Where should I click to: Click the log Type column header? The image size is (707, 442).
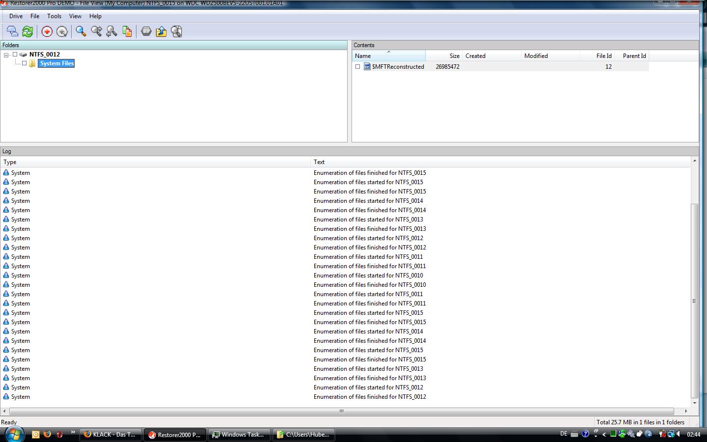click(x=156, y=162)
